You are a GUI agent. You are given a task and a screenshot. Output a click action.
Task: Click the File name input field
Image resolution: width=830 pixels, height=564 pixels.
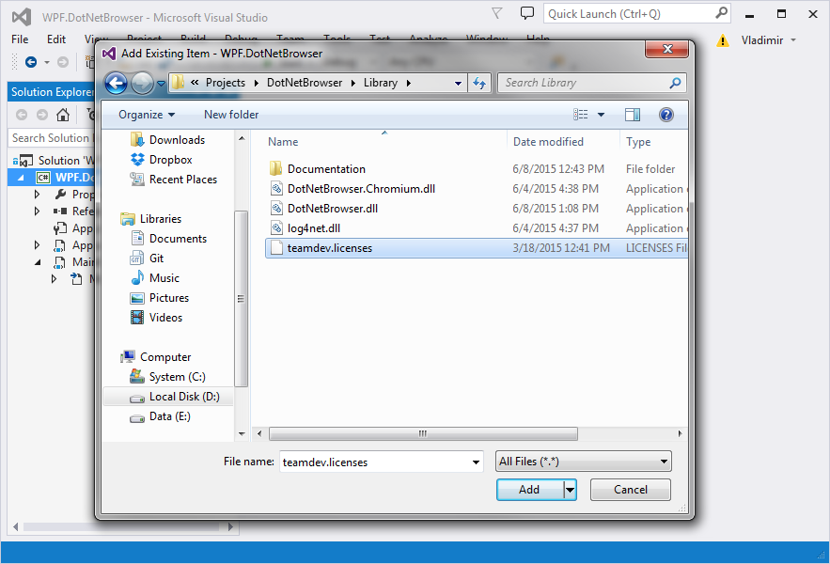tap(375, 462)
